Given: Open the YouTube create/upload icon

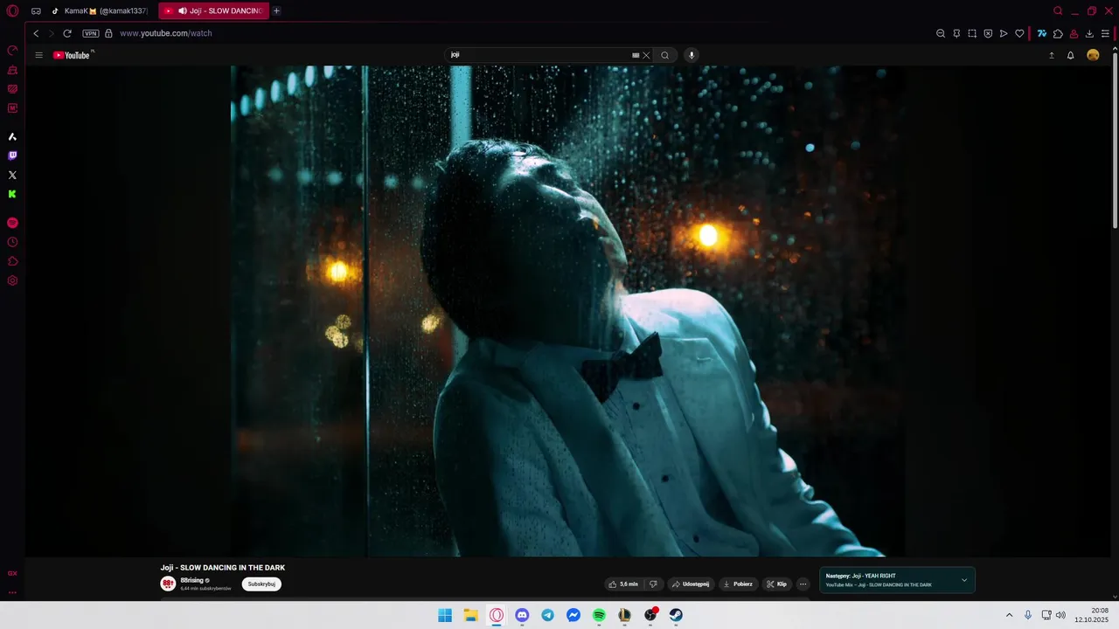Looking at the screenshot, I should (1052, 55).
